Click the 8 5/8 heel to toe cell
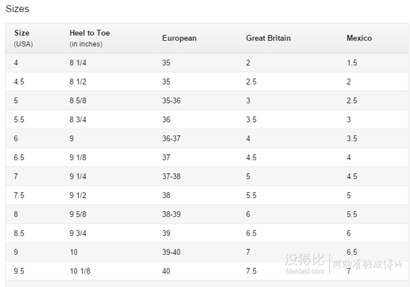 [x=78, y=101]
